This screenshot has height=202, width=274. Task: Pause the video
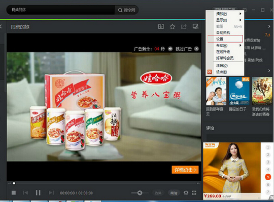38,192
